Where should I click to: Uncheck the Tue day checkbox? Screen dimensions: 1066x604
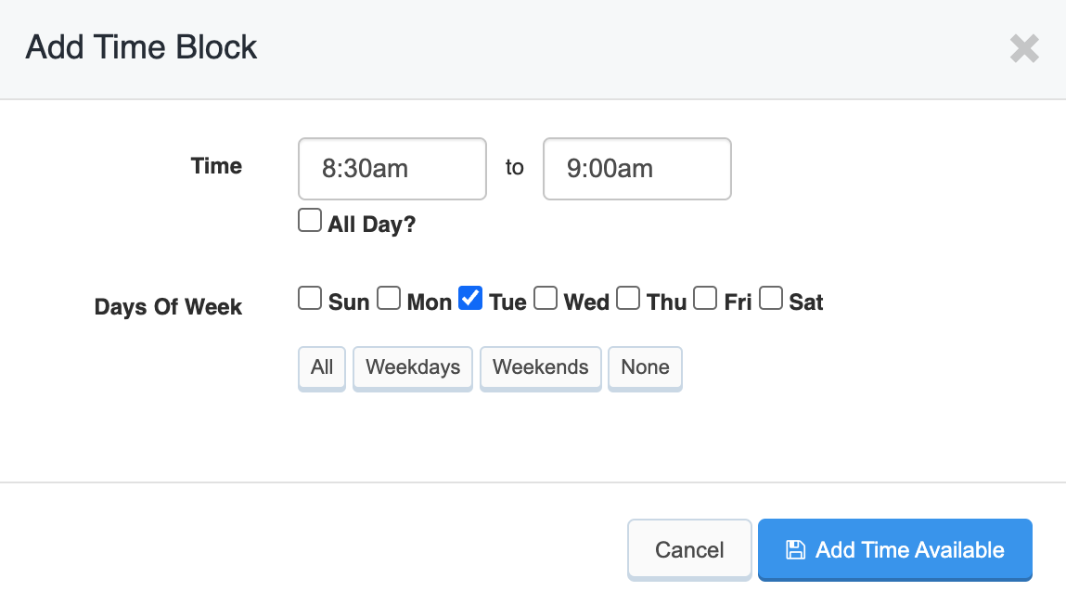point(470,298)
